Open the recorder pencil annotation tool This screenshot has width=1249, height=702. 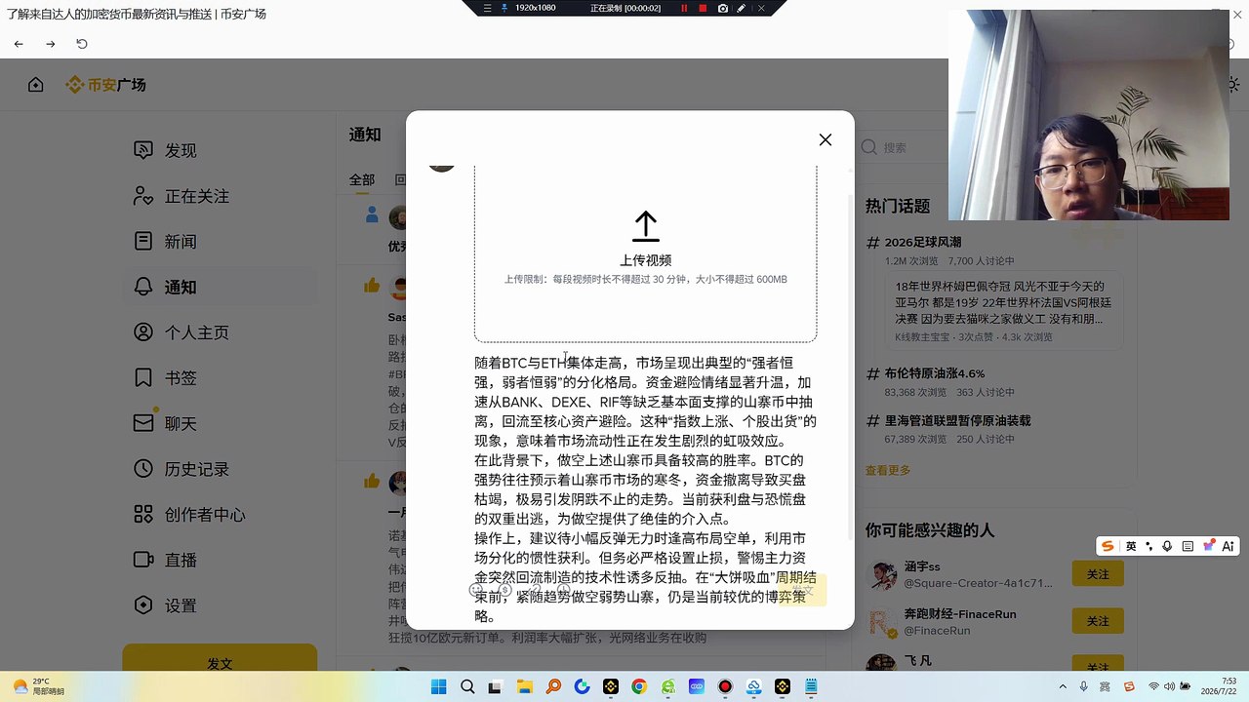tap(742, 8)
